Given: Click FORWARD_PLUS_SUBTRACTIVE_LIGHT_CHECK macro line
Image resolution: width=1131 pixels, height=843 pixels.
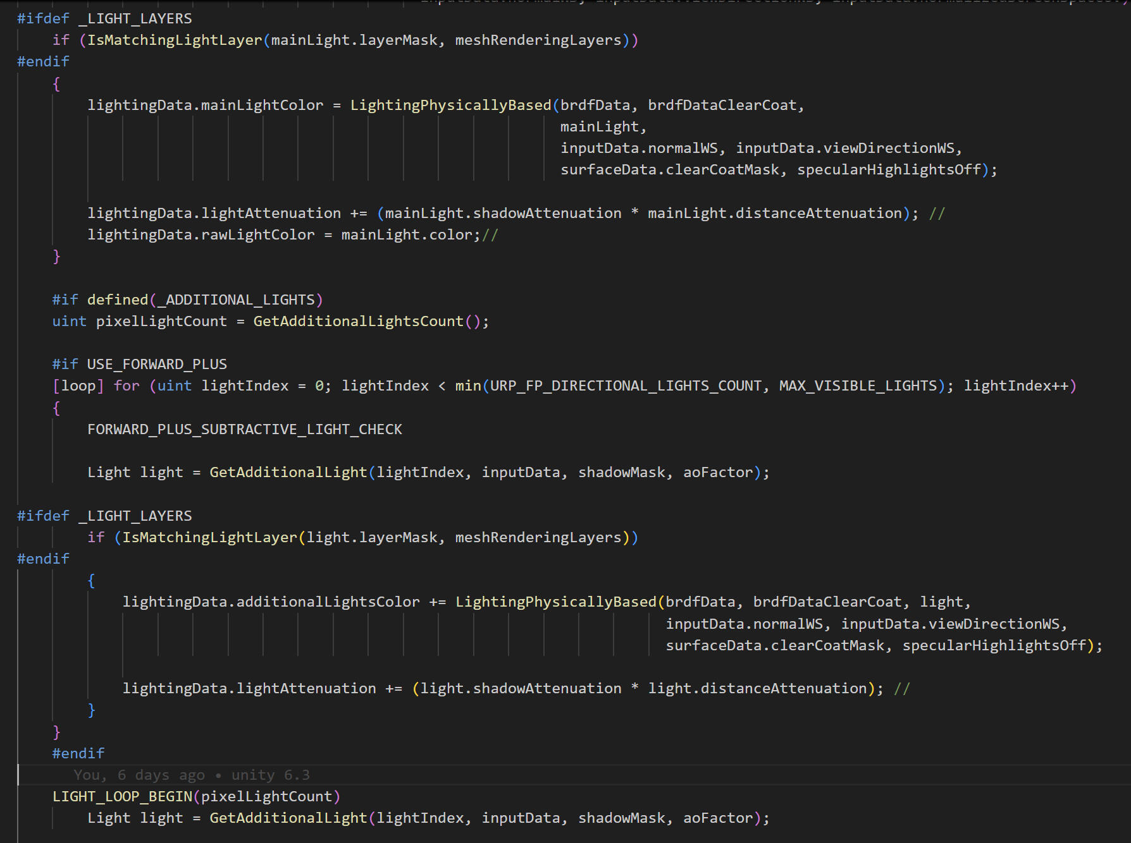Looking at the screenshot, I should pos(244,429).
